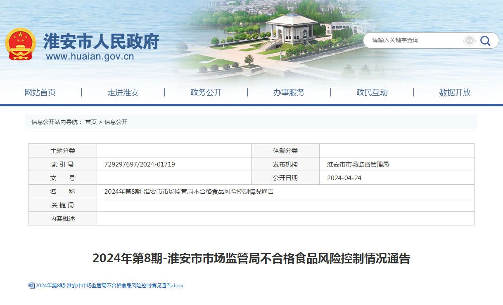
Task: Click the 信息公开 breadcrumb link
Action: (x=116, y=122)
